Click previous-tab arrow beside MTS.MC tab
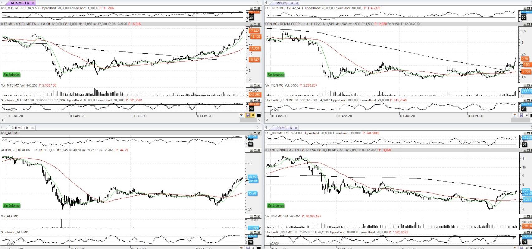Viewport: 532px width, 249px height. click(2, 2)
